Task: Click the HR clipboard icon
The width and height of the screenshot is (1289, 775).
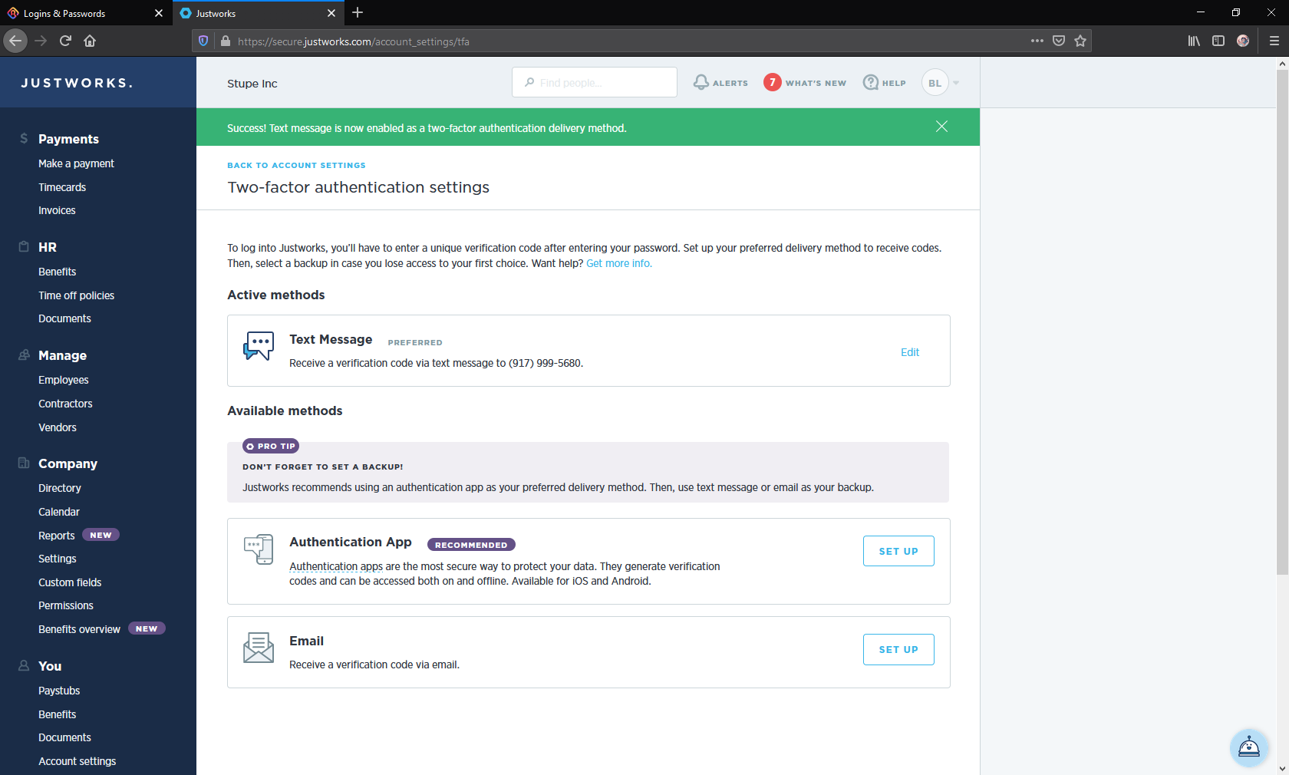Action: pos(24,246)
